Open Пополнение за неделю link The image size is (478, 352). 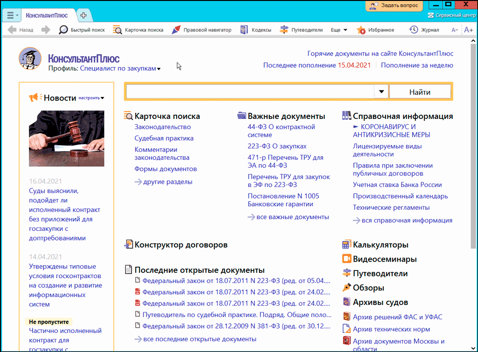[417, 65]
